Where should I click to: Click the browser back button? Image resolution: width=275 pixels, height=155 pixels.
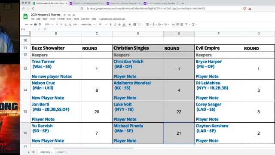point(23,9)
